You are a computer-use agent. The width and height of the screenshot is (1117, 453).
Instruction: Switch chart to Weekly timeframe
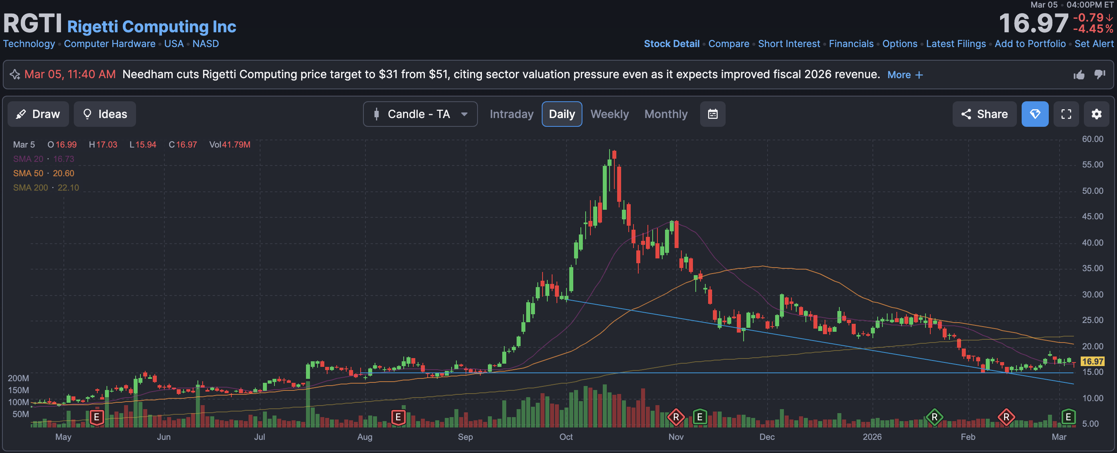tap(609, 114)
